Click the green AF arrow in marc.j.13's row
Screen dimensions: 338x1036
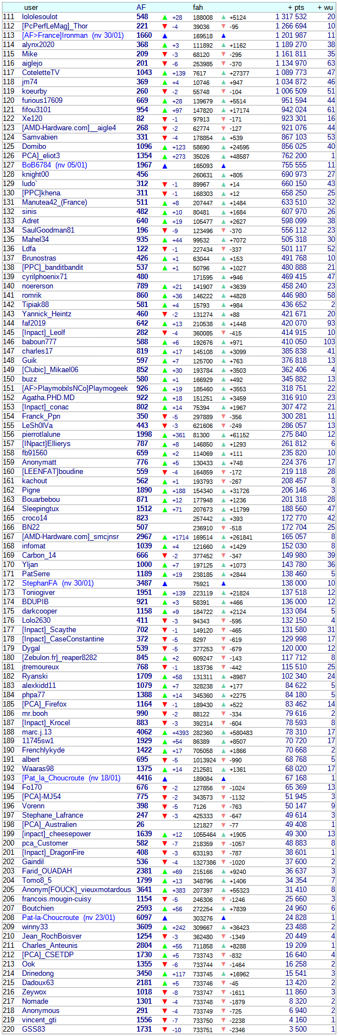pos(165,733)
